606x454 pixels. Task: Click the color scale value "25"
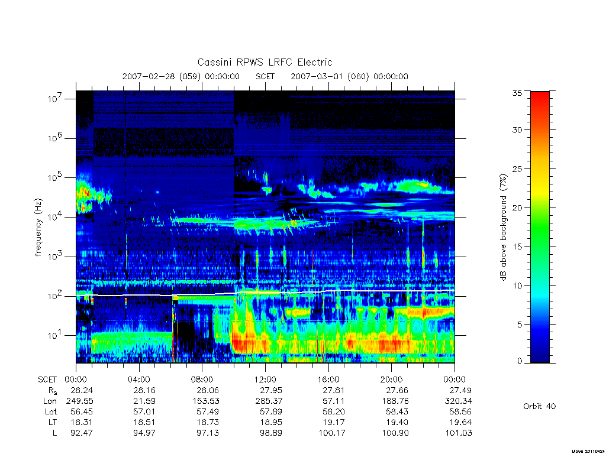click(x=517, y=168)
